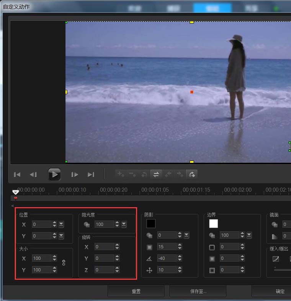Click the Size X input field
291x301 pixels.
(42, 258)
